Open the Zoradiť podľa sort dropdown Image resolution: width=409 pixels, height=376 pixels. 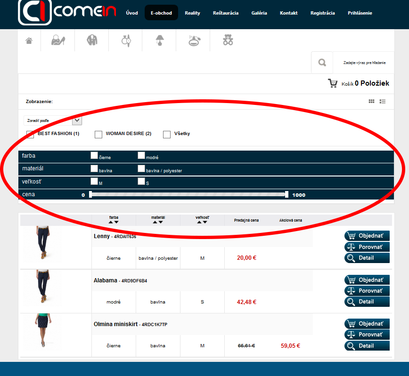click(53, 120)
